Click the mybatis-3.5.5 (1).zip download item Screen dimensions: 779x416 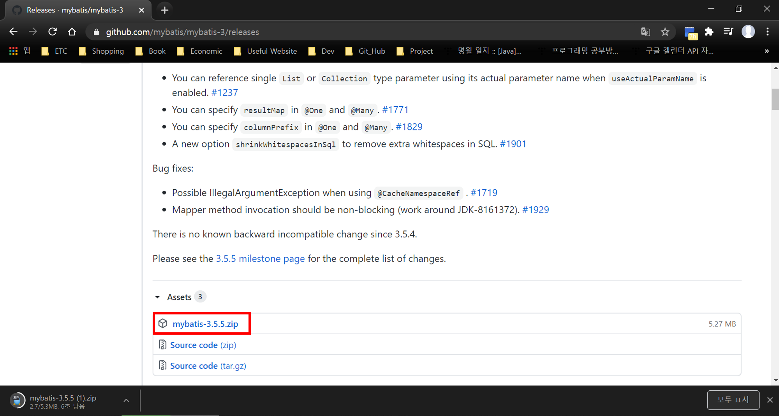62,401
